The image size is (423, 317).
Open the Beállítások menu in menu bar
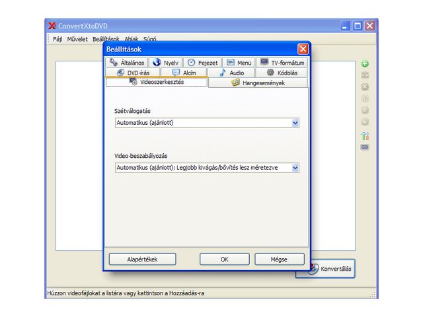[x=106, y=39]
